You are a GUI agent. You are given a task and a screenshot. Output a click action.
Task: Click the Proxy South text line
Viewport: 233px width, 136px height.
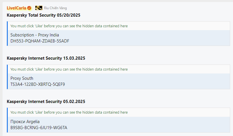[22, 78]
